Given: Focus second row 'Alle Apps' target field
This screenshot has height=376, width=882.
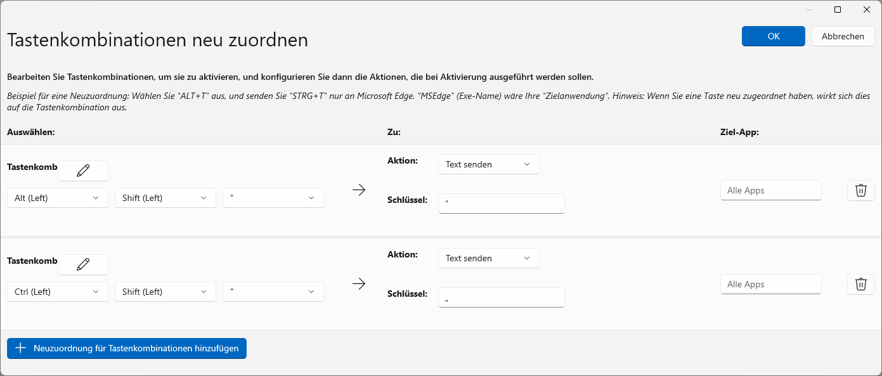Looking at the screenshot, I should [x=770, y=284].
